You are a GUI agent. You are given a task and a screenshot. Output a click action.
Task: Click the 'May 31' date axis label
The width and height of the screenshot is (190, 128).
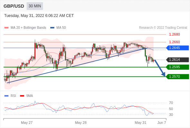click(x=140, y=123)
